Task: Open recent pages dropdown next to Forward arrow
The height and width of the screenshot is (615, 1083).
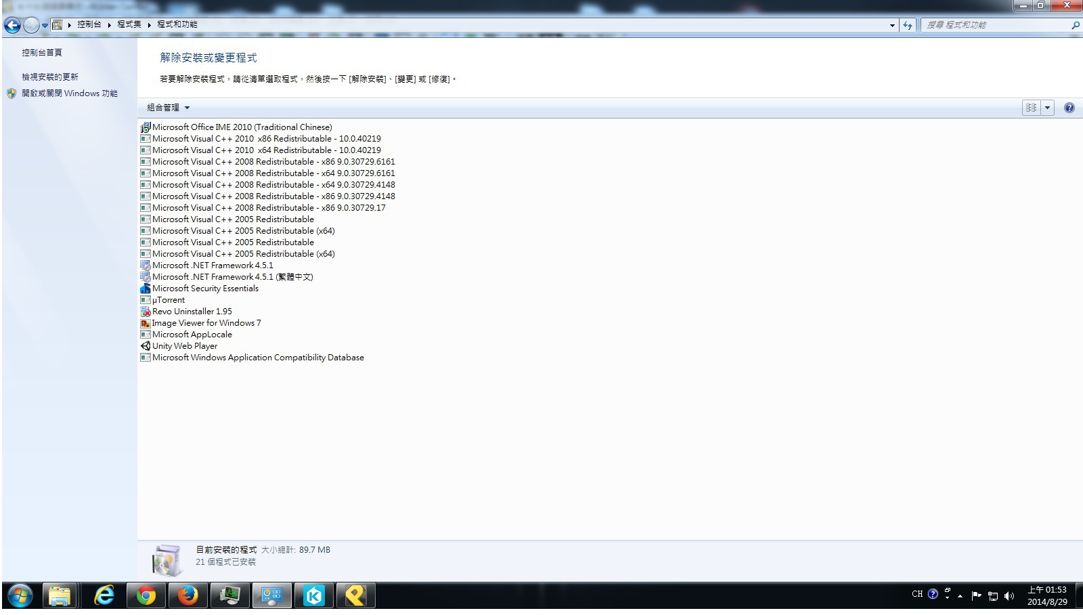Action: click(45, 26)
